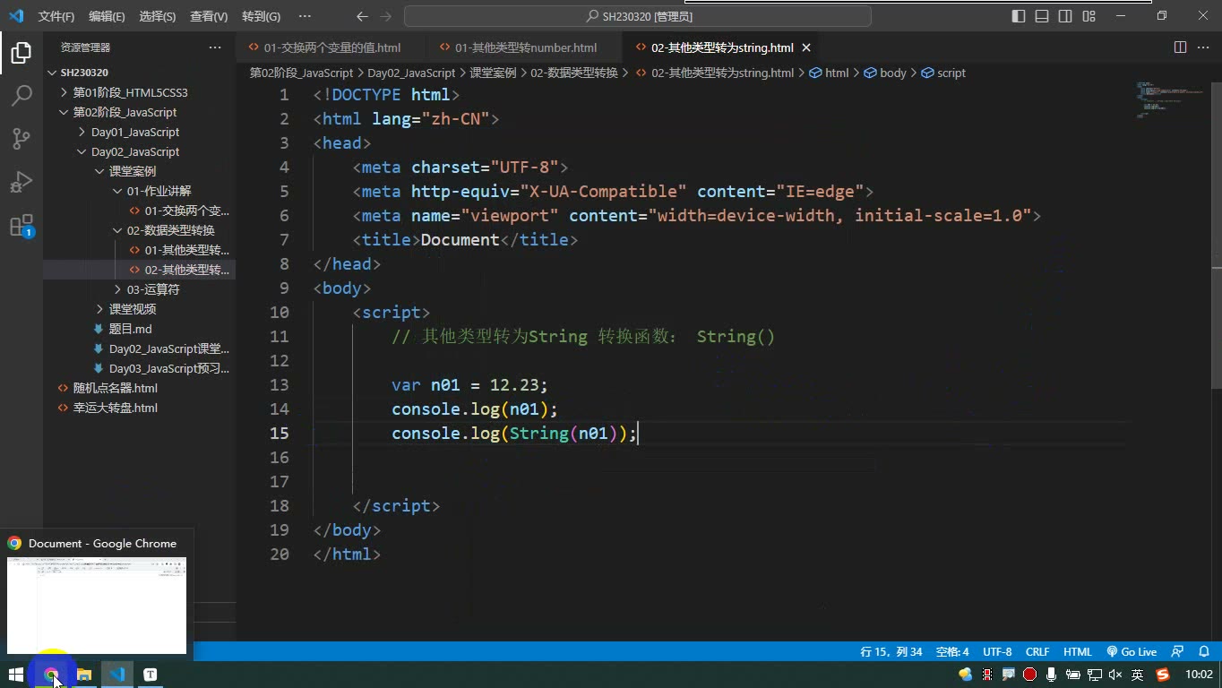
Task: Open the Source Control view
Action: pyautogui.click(x=21, y=139)
